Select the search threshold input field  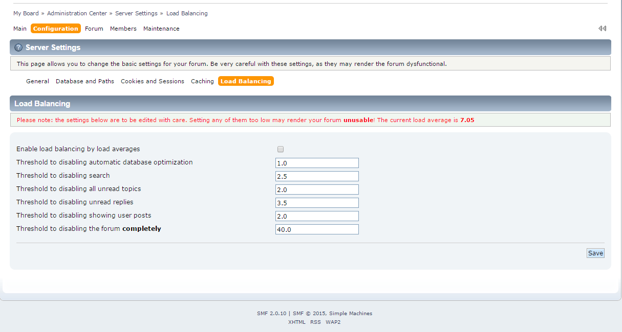pyautogui.click(x=317, y=176)
